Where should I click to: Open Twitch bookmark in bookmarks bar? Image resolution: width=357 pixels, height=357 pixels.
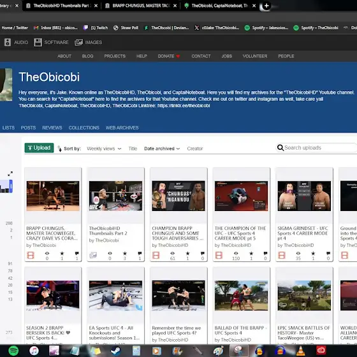pyautogui.click(x=96, y=28)
